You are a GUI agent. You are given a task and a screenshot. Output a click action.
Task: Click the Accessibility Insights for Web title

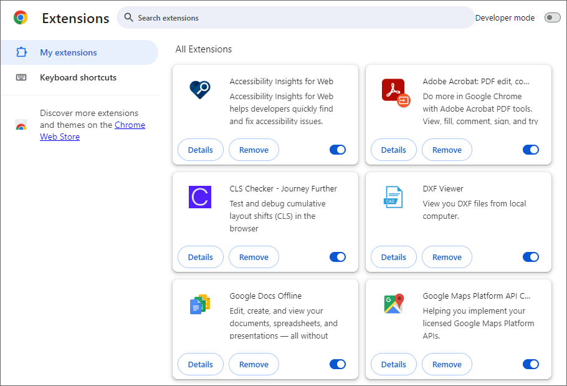(x=282, y=82)
